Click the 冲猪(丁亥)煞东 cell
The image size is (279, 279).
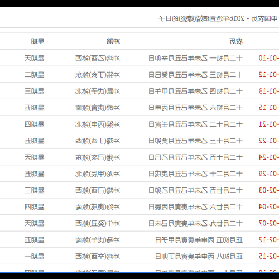(98, 75)
